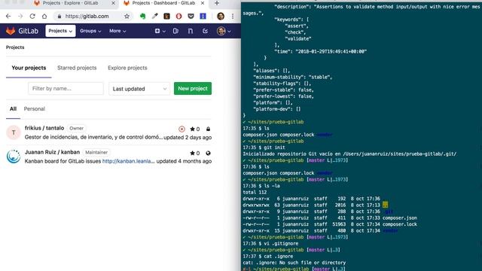
Task: Open the Last updated sort dropdown
Action: pos(139,89)
